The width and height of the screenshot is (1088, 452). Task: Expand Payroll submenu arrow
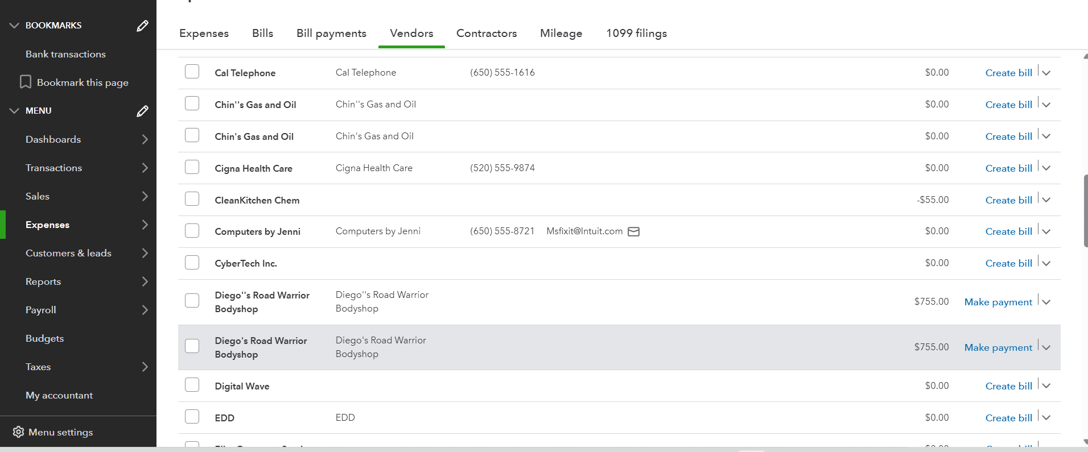[x=145, y=310]
